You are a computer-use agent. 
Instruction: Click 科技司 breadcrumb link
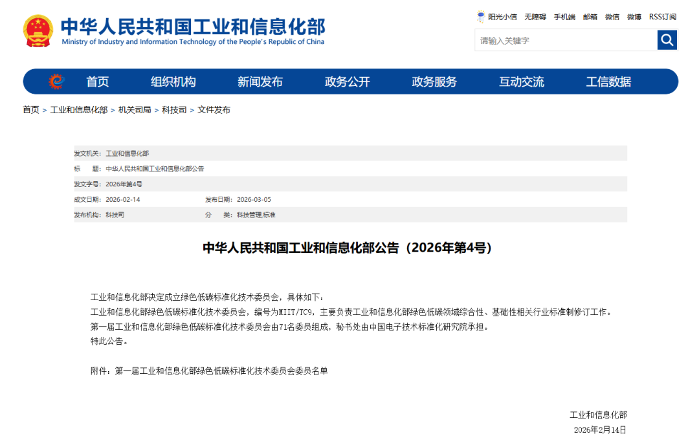click(x=174, y=110)
